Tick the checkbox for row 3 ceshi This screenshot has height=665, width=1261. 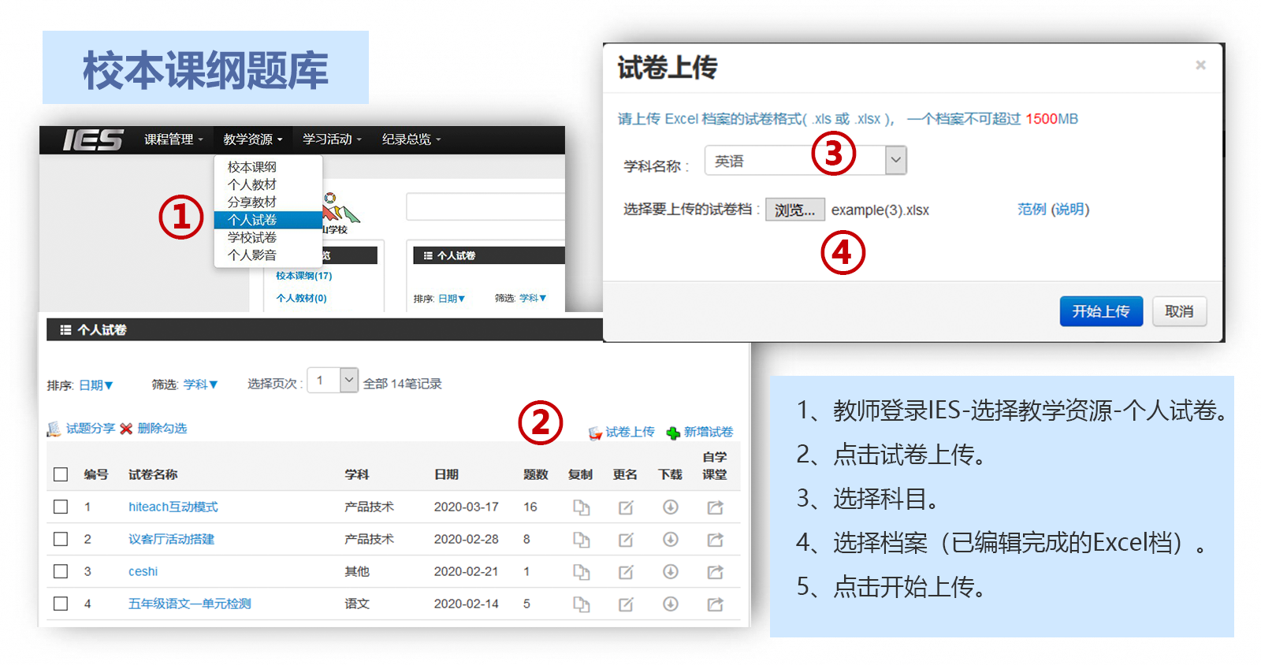[61, 571]
